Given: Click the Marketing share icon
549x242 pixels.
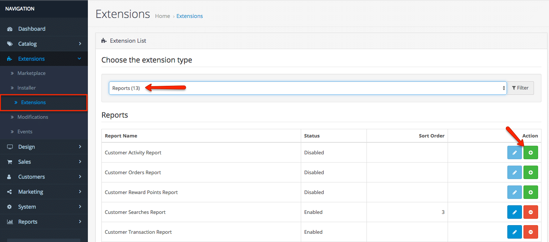Looking at the screenshot, I should click(x=10, y=192).
